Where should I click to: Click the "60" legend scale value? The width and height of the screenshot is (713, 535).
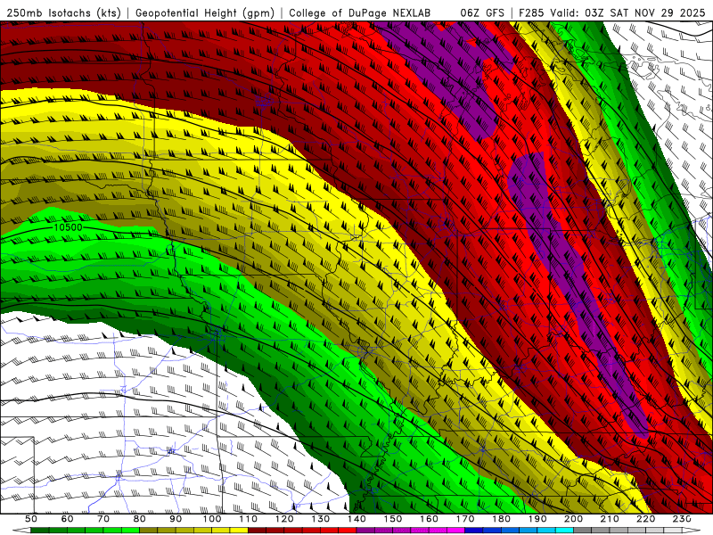(x=68, y=519)
